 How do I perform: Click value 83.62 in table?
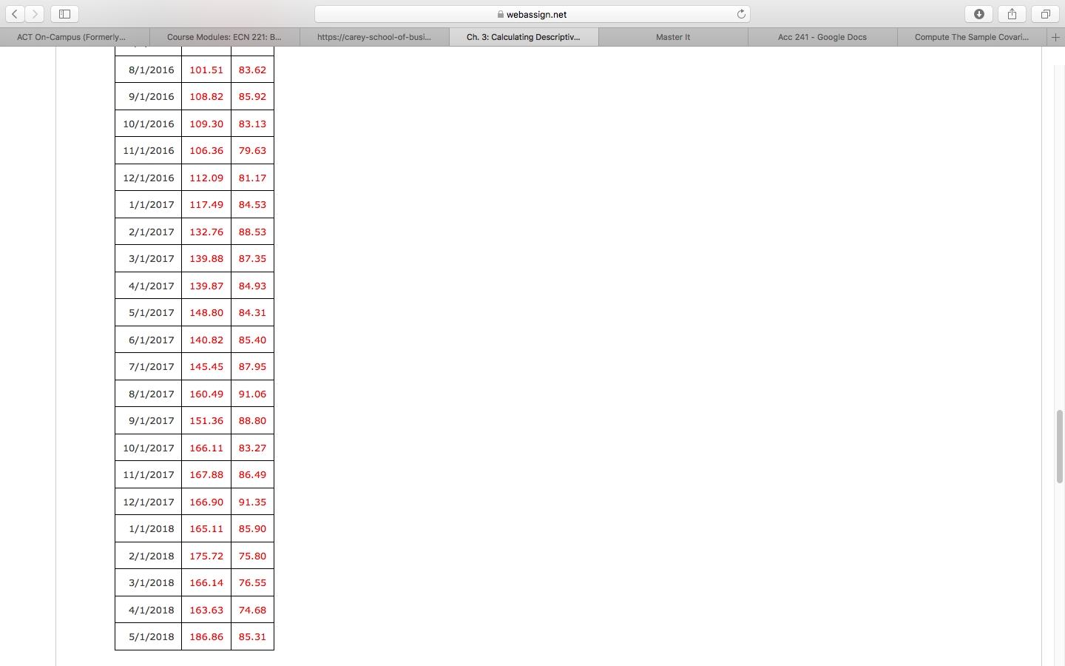click(252, 70)
